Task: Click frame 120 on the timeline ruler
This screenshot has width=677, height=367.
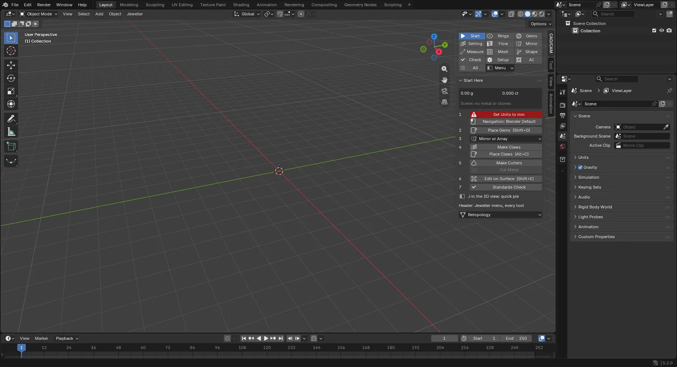Action: (x=267, y=348)
